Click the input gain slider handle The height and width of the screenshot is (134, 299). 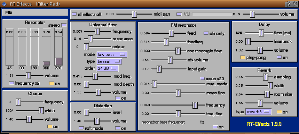(x=159, y=69)
